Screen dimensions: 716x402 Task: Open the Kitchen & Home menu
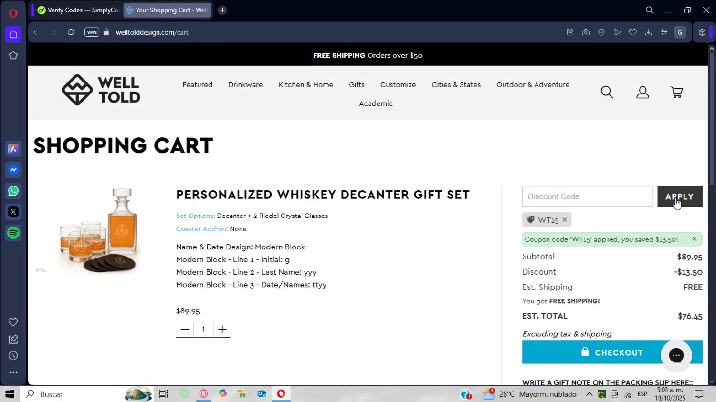306,85
